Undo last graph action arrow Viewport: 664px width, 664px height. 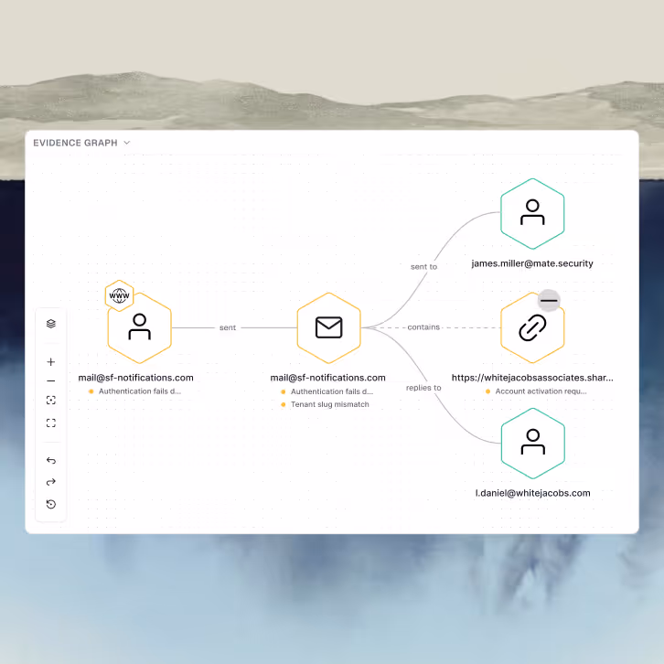click(x=51, y=460)
